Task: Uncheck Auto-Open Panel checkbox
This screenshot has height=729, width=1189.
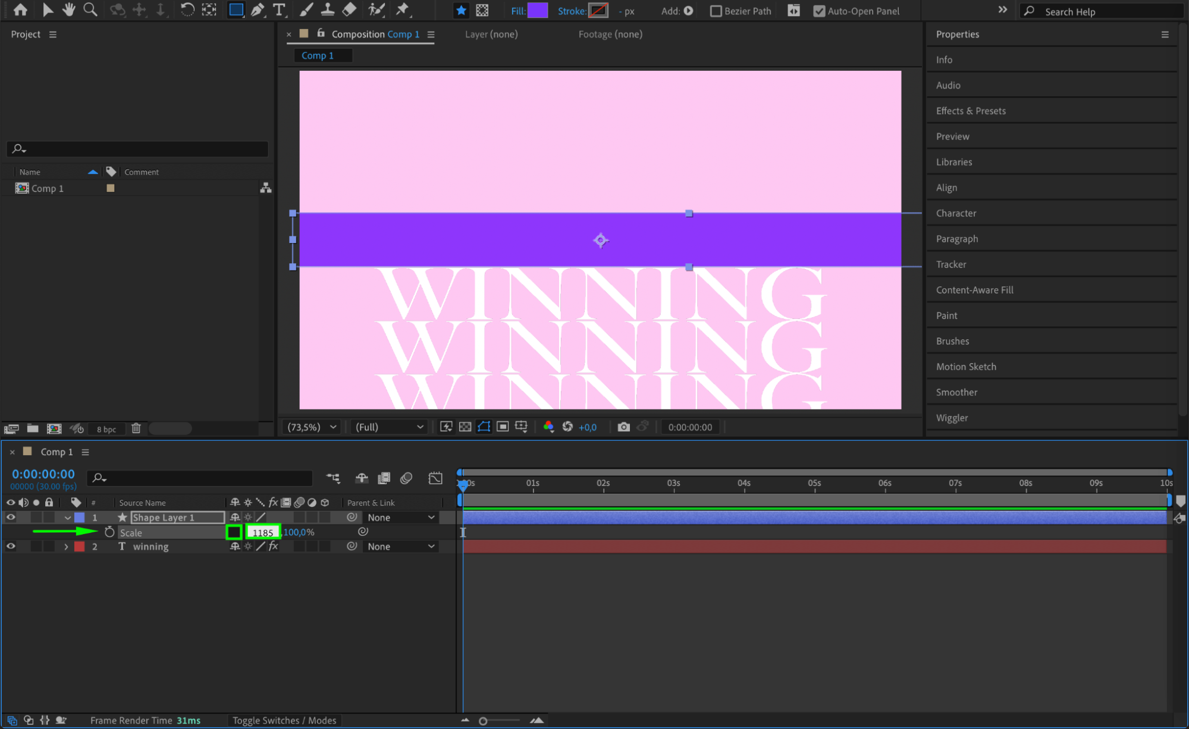Action: click(x=819, y=11)
